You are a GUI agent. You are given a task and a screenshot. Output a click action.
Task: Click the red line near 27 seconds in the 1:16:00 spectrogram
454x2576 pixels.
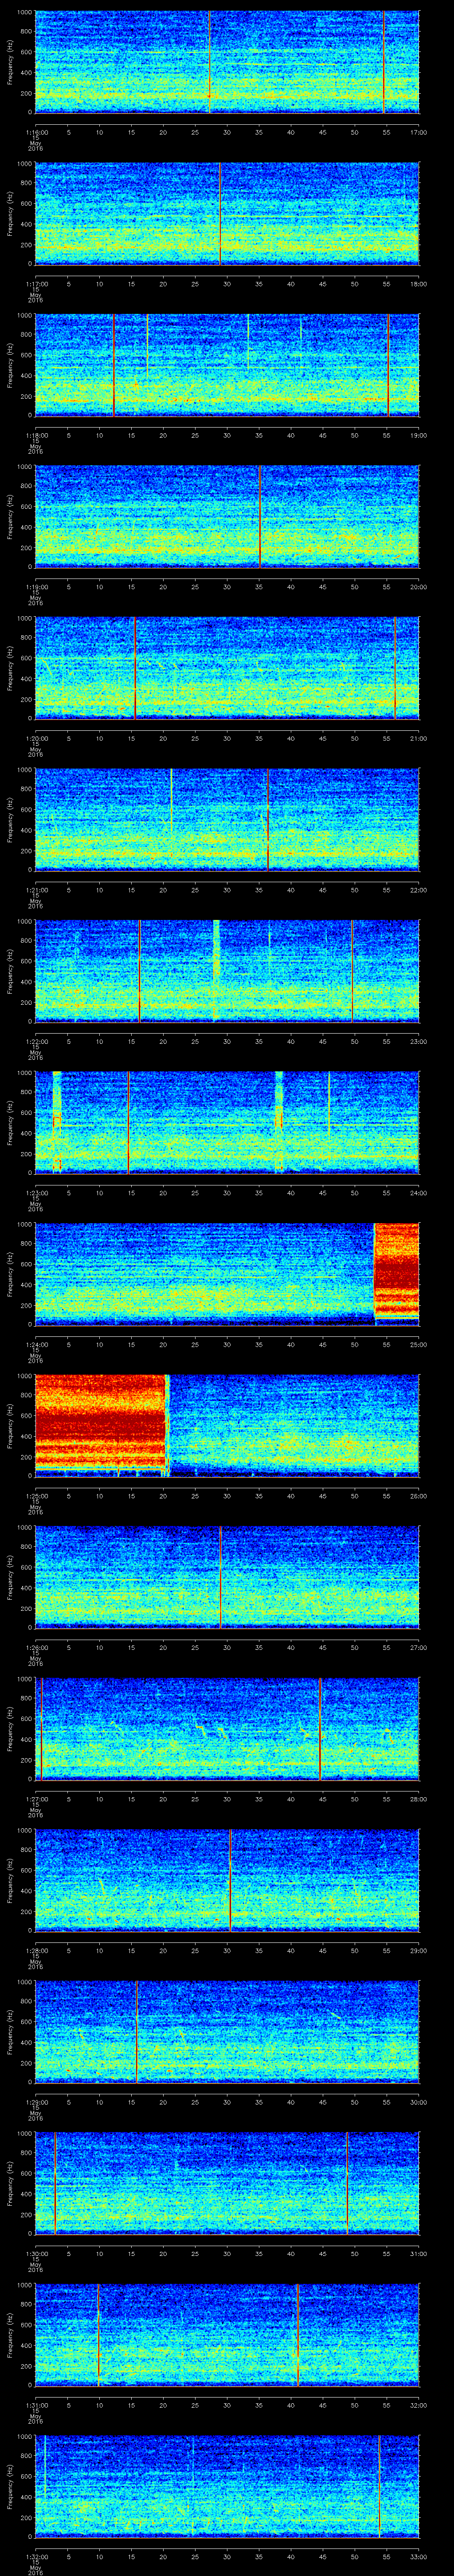[x=210, y=63]
